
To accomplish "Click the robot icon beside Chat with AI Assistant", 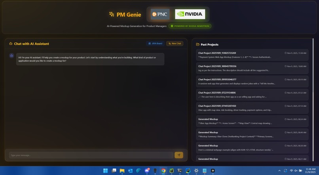I will pyautogui.click(x=11, y=43).
